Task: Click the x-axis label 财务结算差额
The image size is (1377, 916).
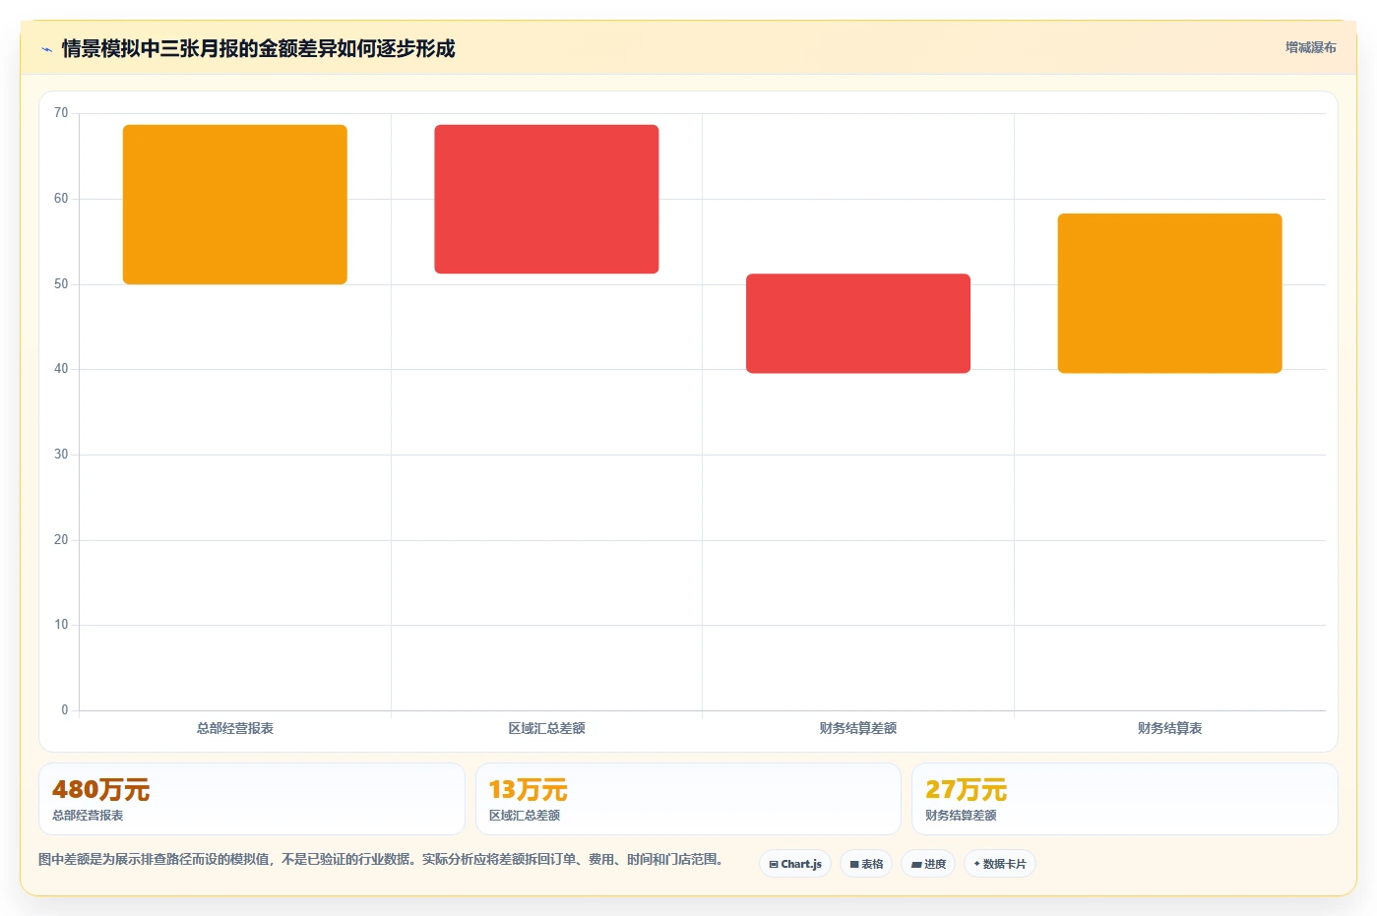Action: [858, 728]
